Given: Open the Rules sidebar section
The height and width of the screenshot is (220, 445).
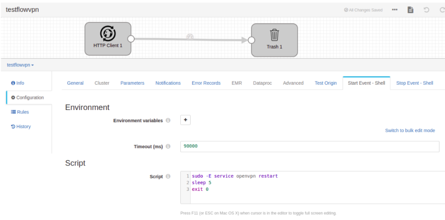Looking at the screenshot, I should pos(20,112).
